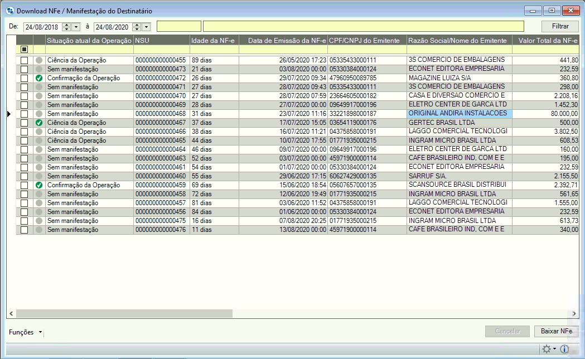585x359 pixels.
Task: Click green check icon on GERTEC BRASIL row
Action: [x=38, y=123]
